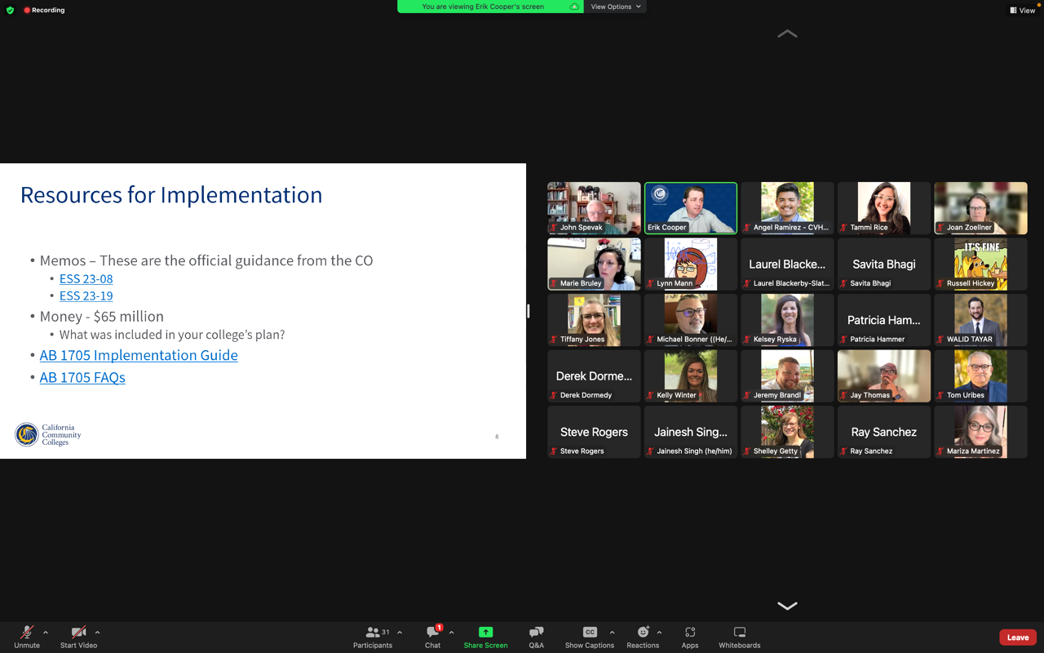
Task: Unmute the microphone
Action: tap(27, 633)
